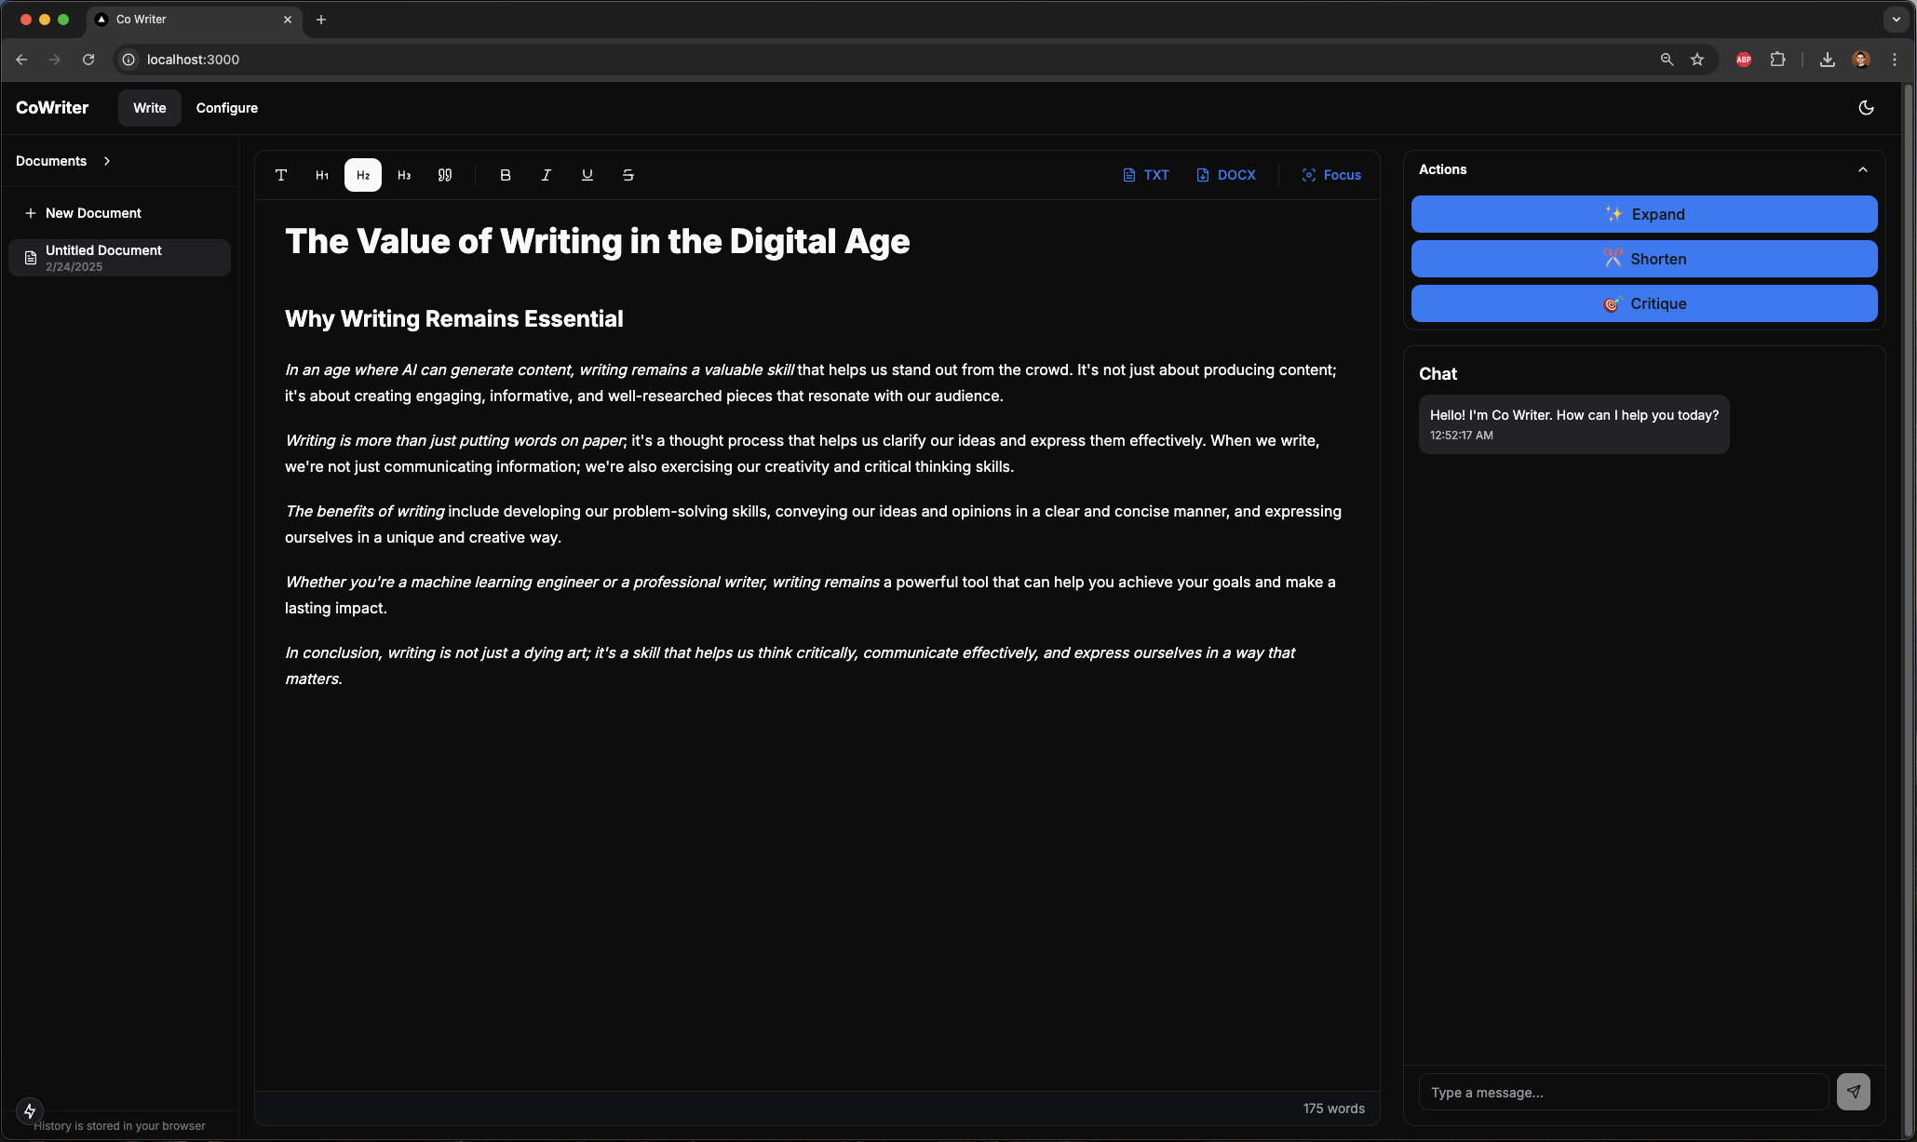Toggle italic formatting
This screenshot has width=1917, height=1142.
coord(547,175)
